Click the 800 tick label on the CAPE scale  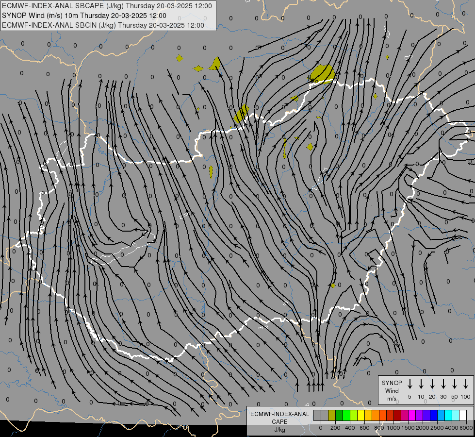pyautogui.click(x=379, y=428)
